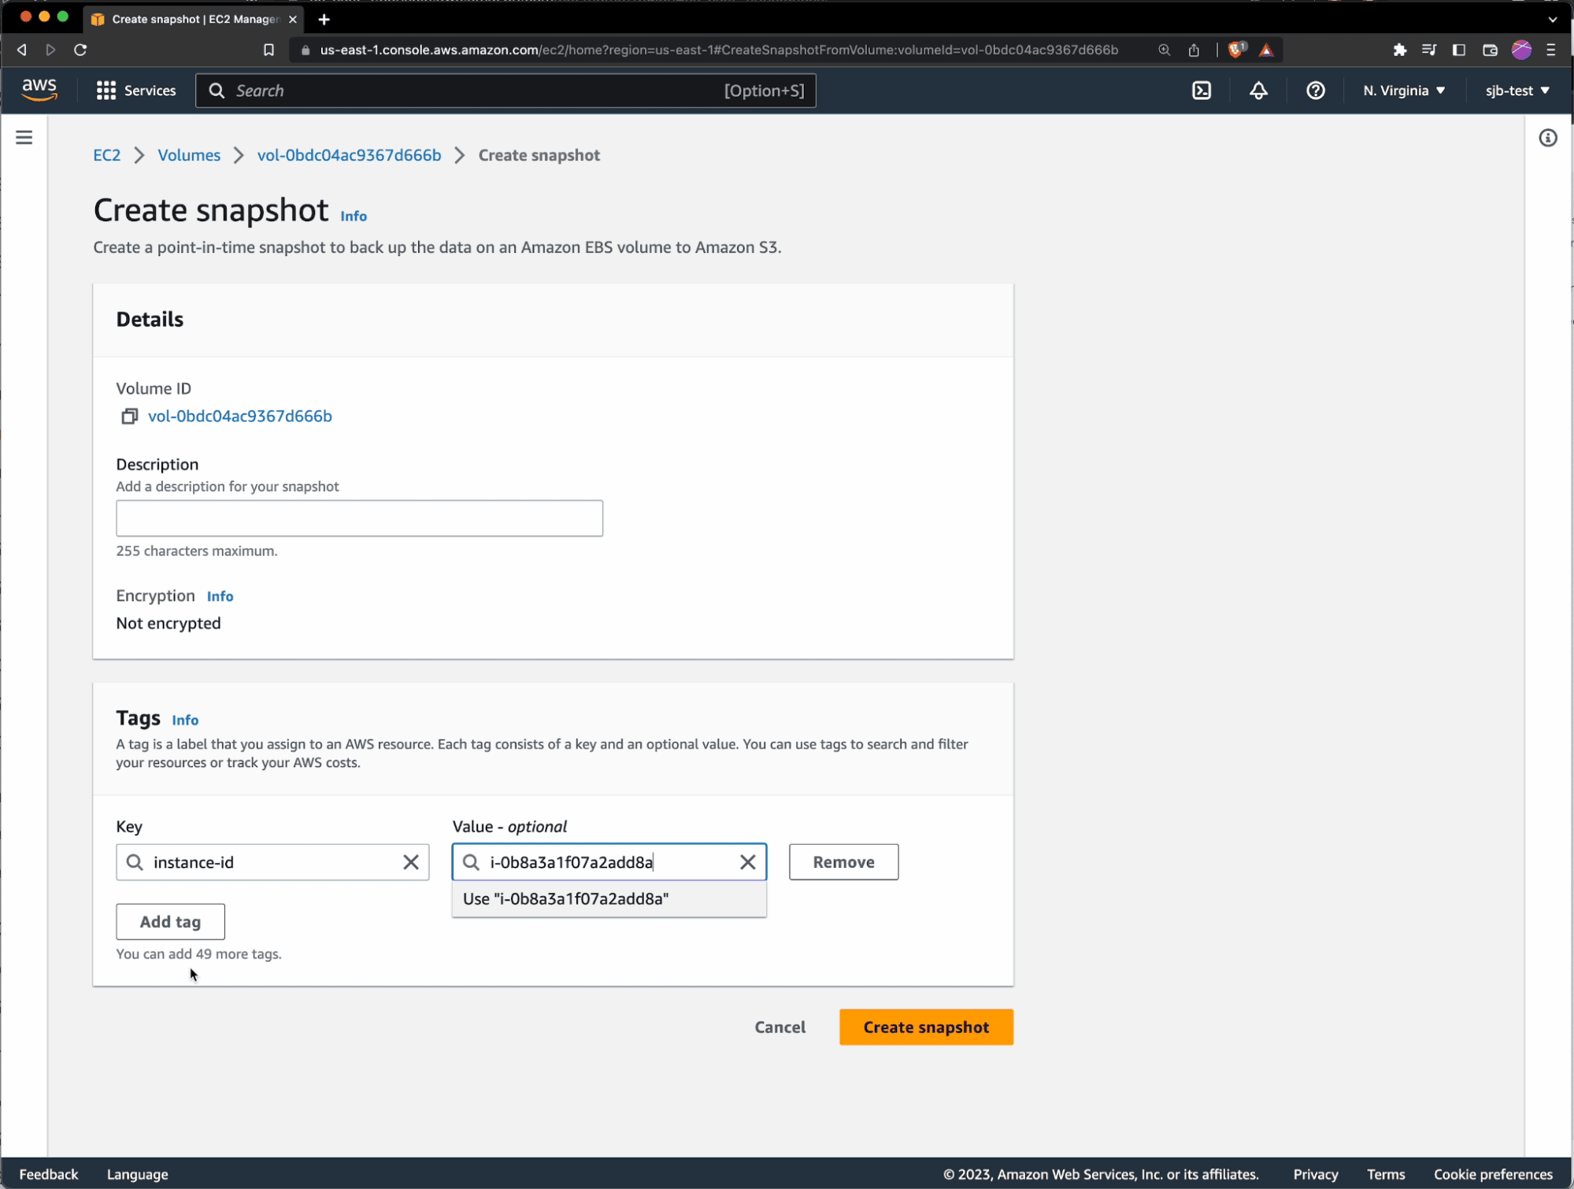Open the Services grid menu
Image resolution: width=1574 pixels, height=1189 pixels.
136,91
